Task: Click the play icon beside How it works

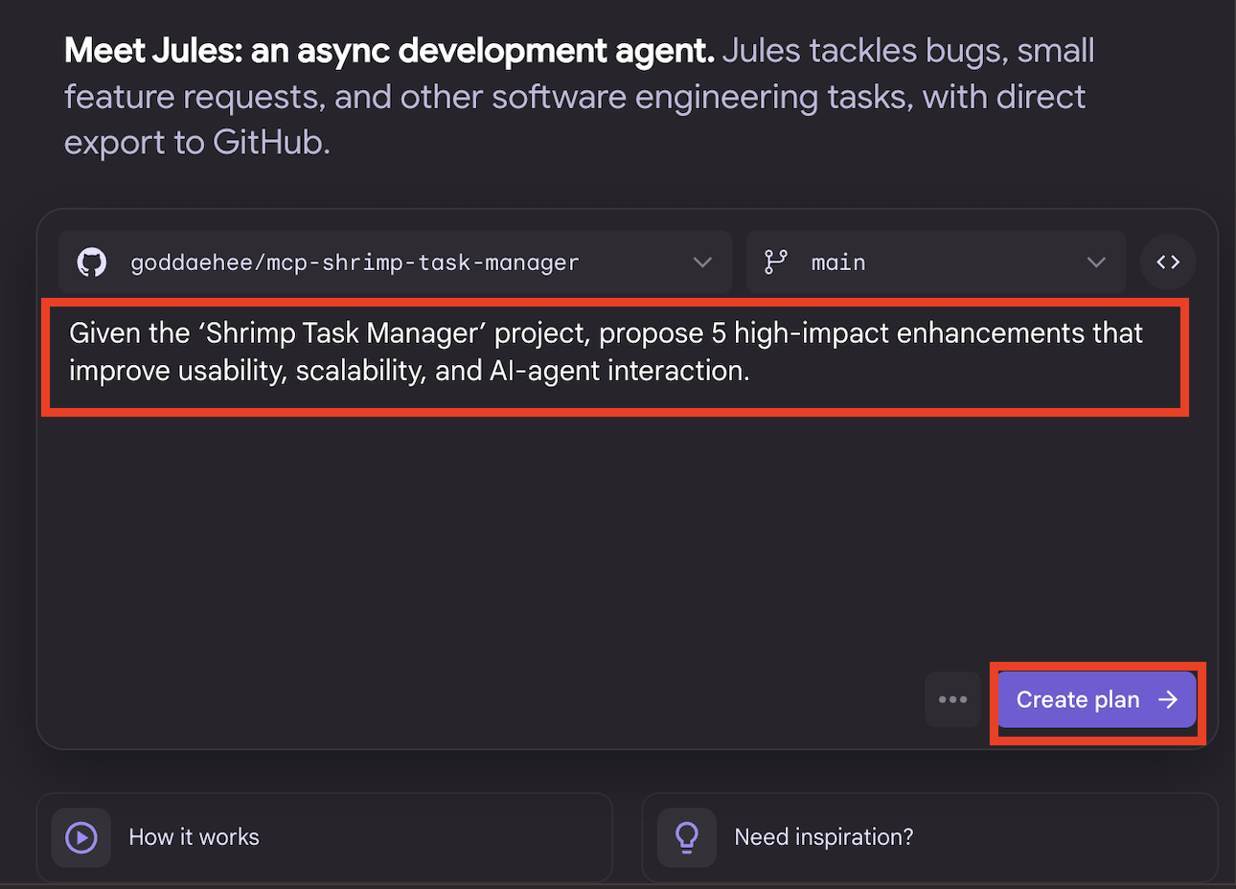Action: [81, 837]
